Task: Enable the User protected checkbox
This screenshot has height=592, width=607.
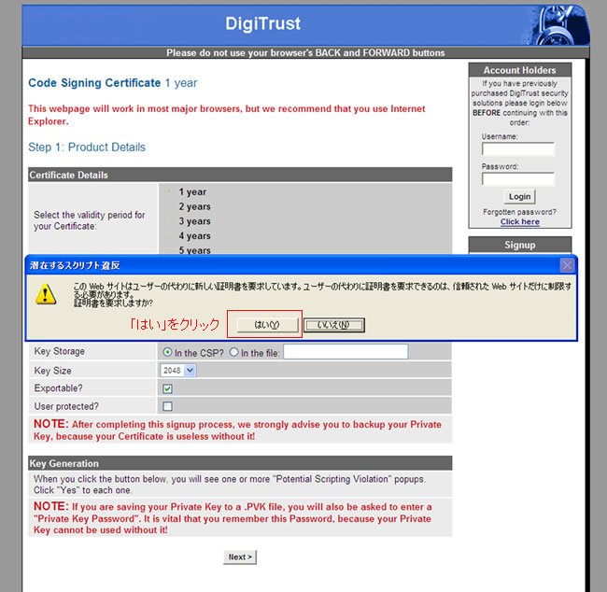Action: point(167,406)
